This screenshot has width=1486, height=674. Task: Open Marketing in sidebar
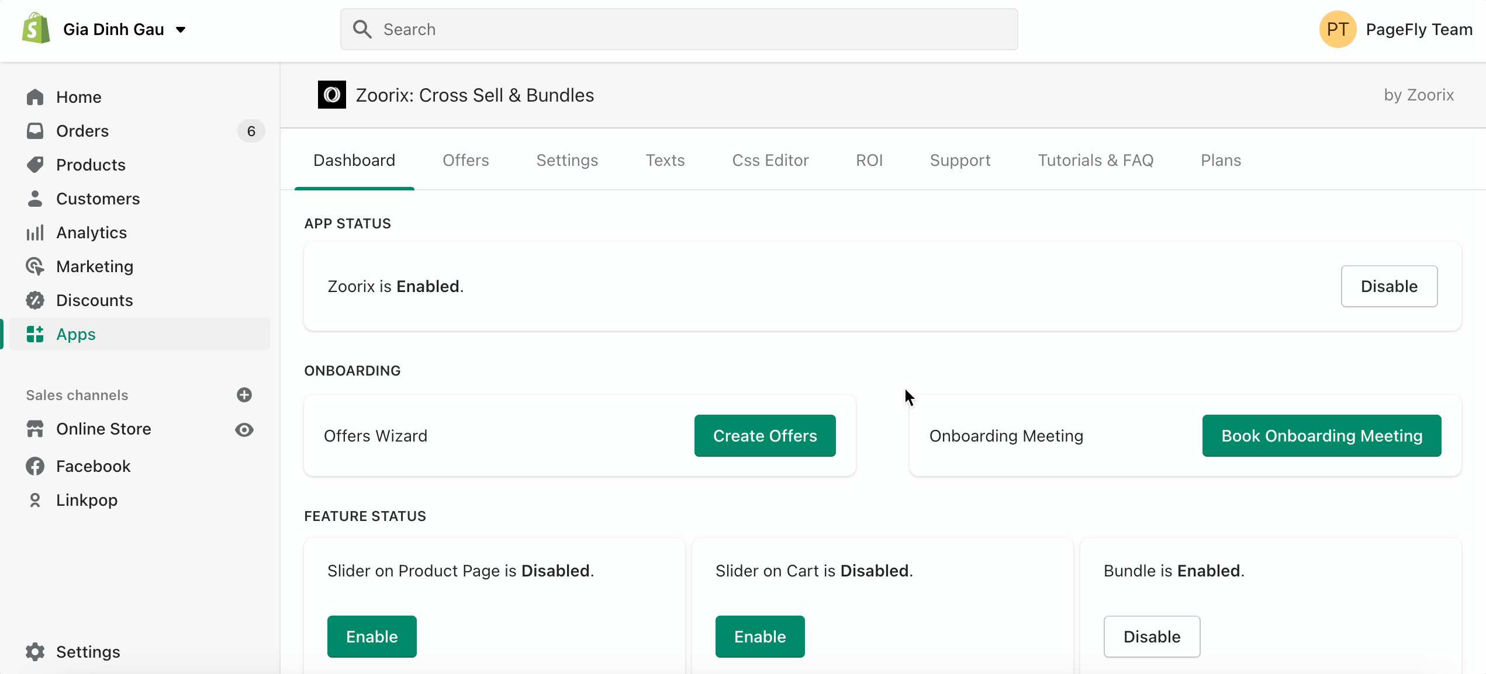pyautogui.click(x=140, y=266)
